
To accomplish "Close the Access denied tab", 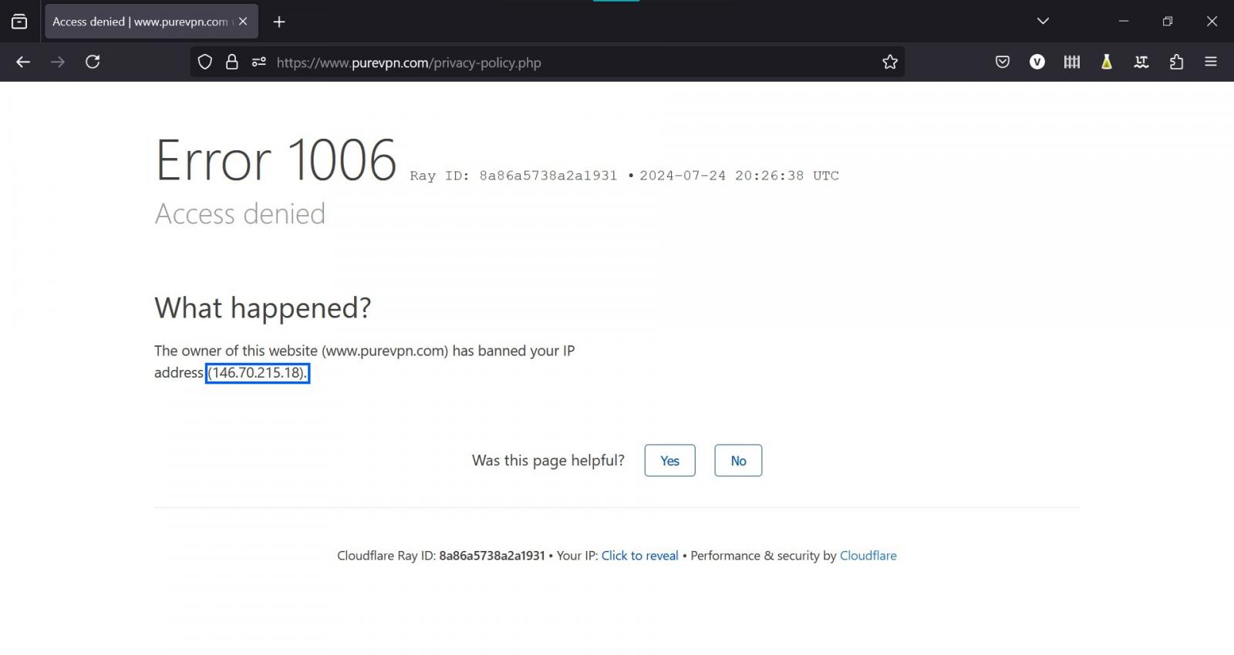I will point(243,22).
